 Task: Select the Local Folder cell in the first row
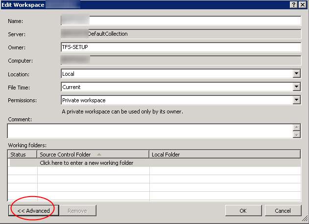(224, 163)
